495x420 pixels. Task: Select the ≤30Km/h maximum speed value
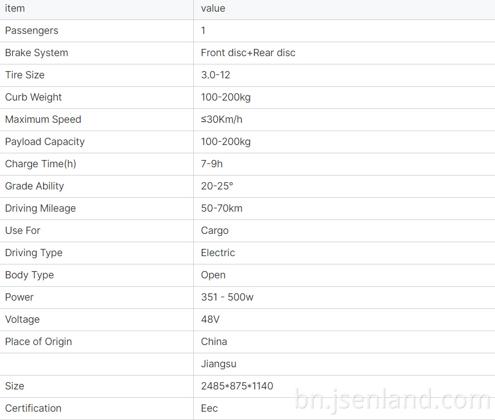click(x=222, y=119)
